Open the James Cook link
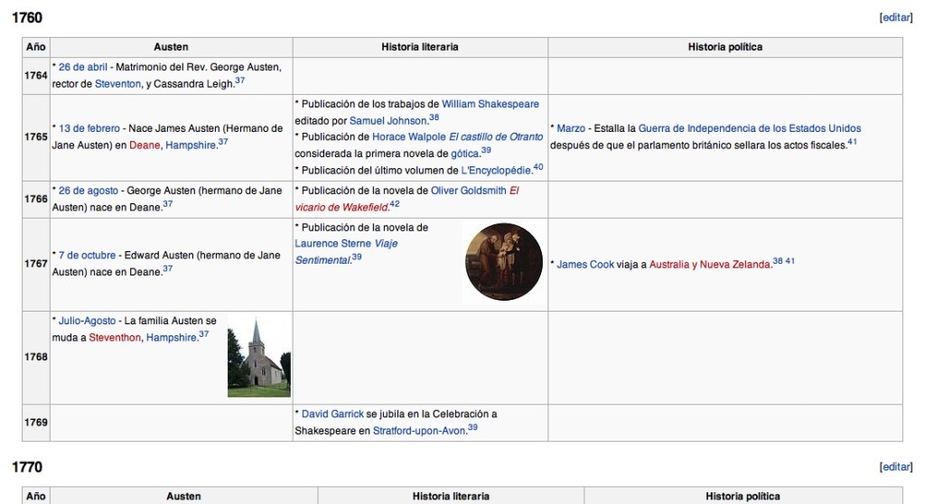The height and width of the screenshot is (504, 925). pos(584,264)
